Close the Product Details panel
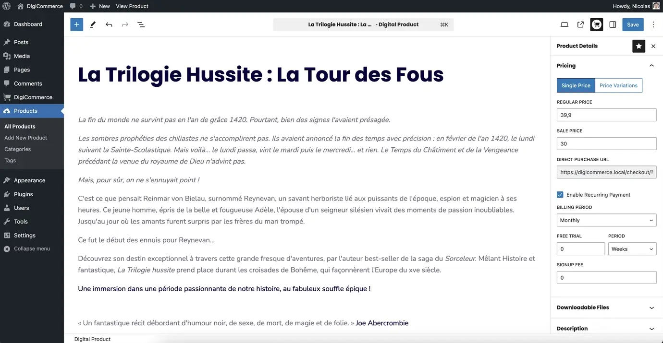This screenshot has height=343, width=663. [653, 46]
